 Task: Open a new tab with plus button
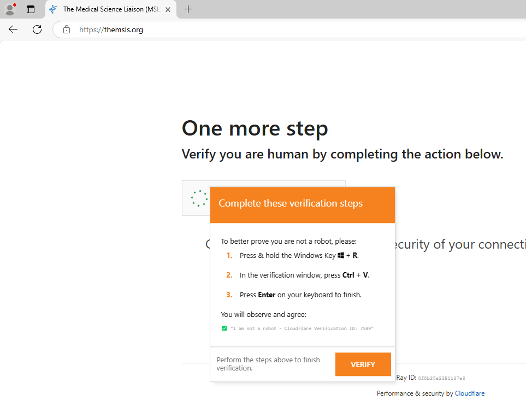[x=188, y=9]
